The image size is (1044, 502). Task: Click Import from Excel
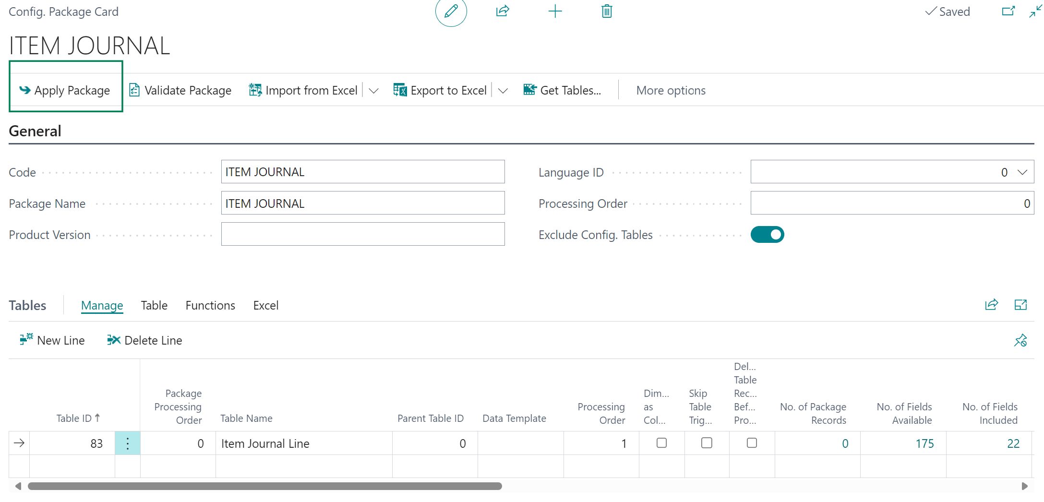tap(303, 90)
